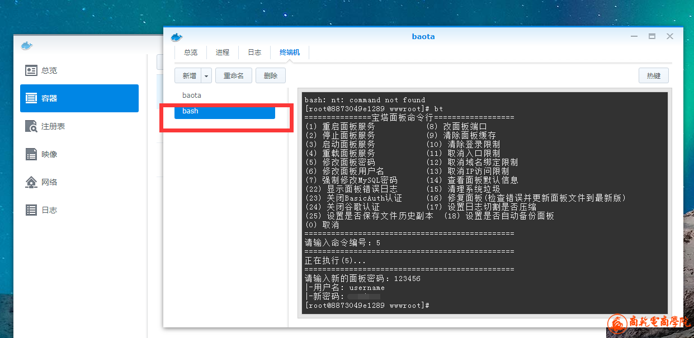Click the Docker whale icon in background window
This screenshot has width=694, height=338.
(x=27, y=46)
